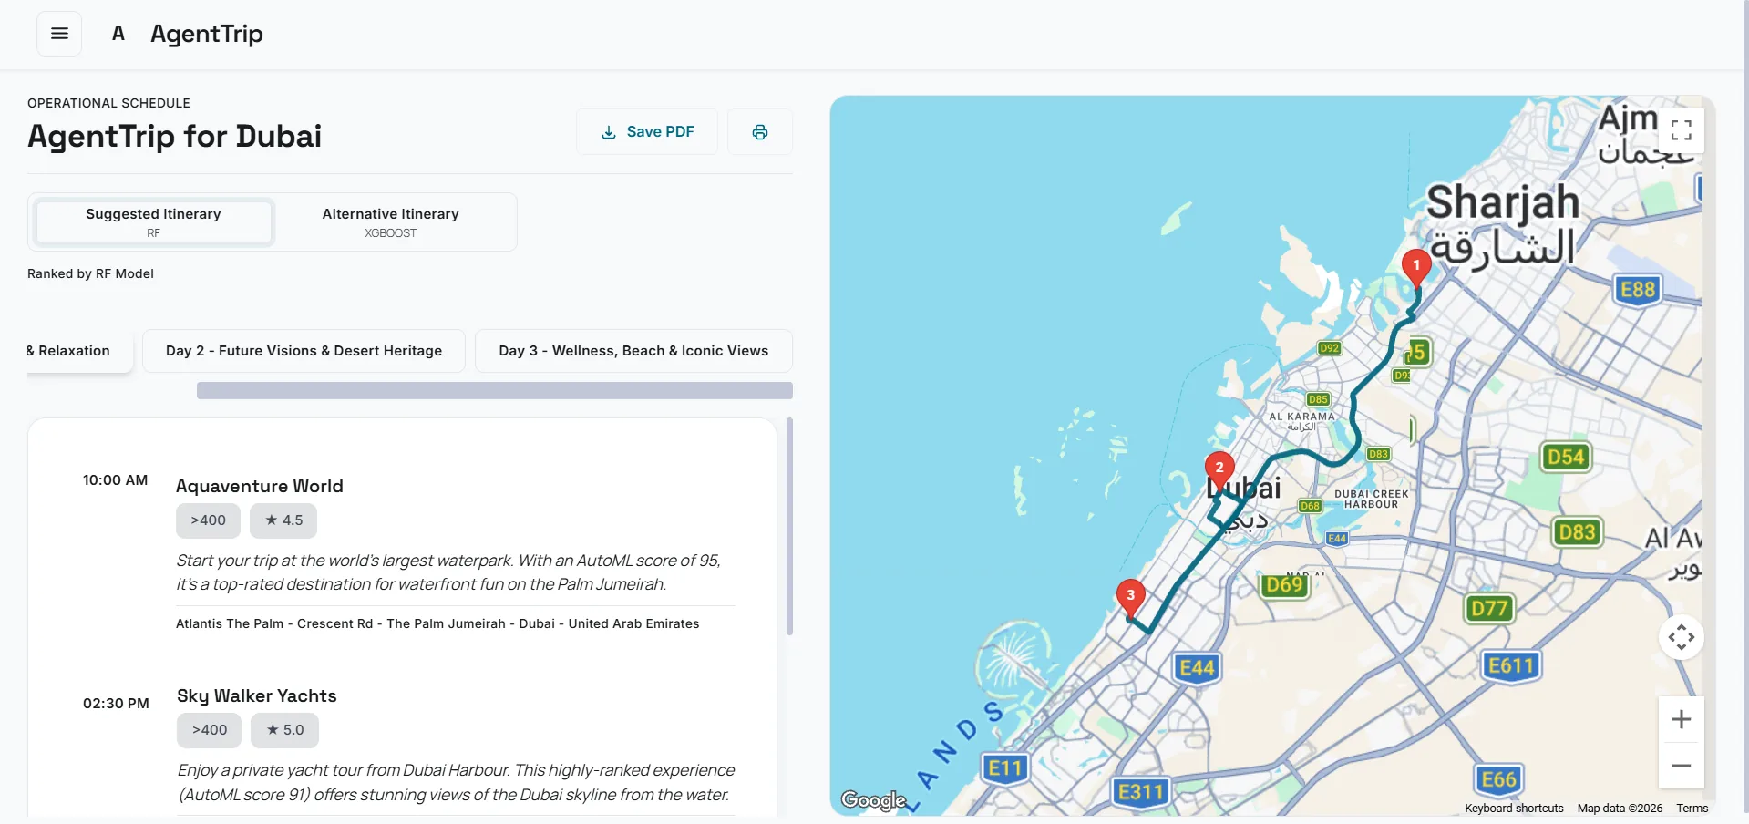Click the 10:00 AM time label

(115, 480)
